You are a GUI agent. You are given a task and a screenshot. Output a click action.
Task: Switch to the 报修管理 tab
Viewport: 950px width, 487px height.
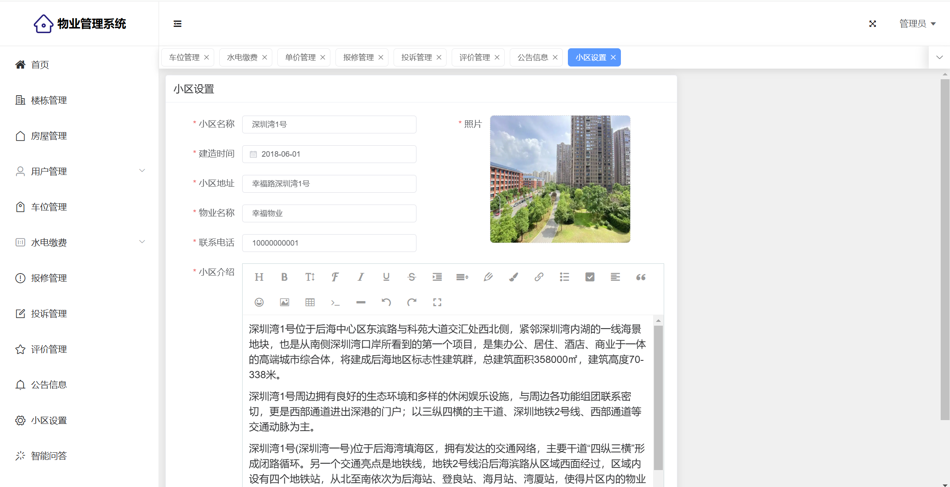[358, 57]
